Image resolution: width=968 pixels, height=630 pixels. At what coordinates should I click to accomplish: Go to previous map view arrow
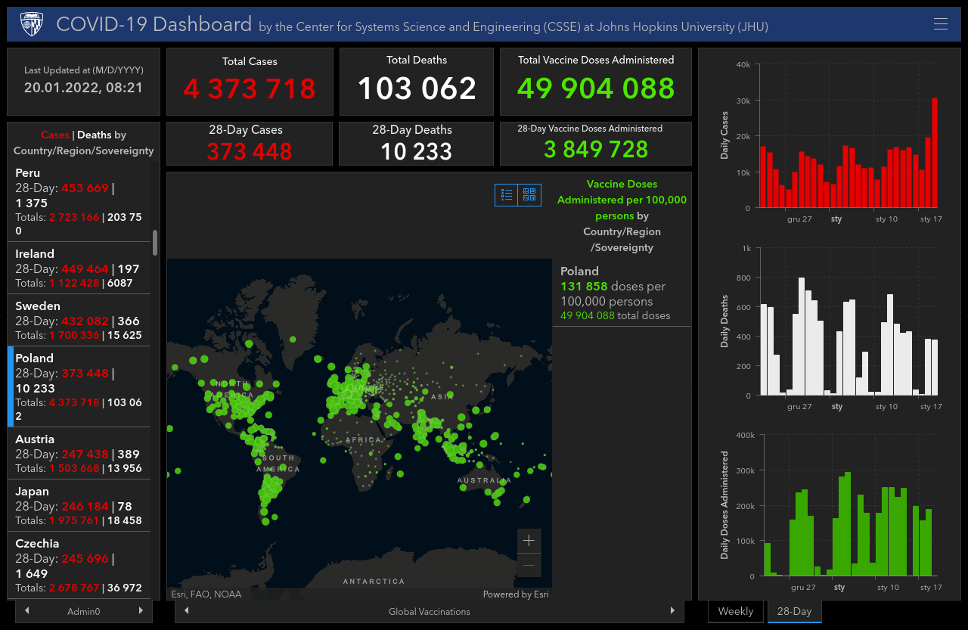pos(187,610)
